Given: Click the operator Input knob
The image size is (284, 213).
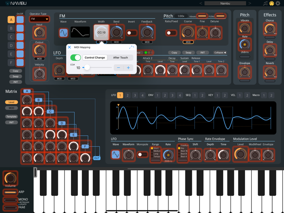Looking at the screenshot, I should pos(39,32).
